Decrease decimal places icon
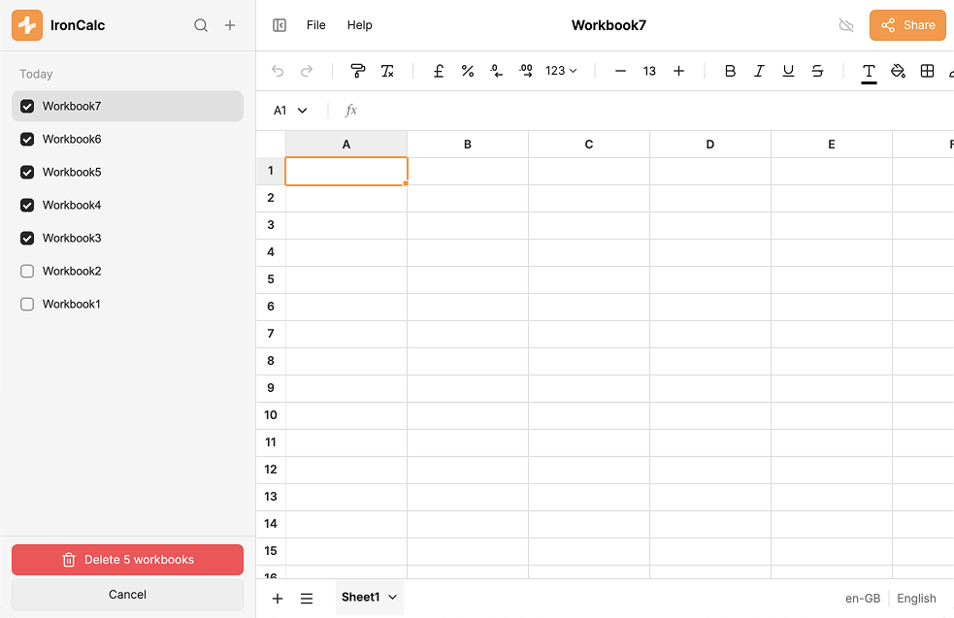This screenshot has width=954, height=618. point(497,71)
